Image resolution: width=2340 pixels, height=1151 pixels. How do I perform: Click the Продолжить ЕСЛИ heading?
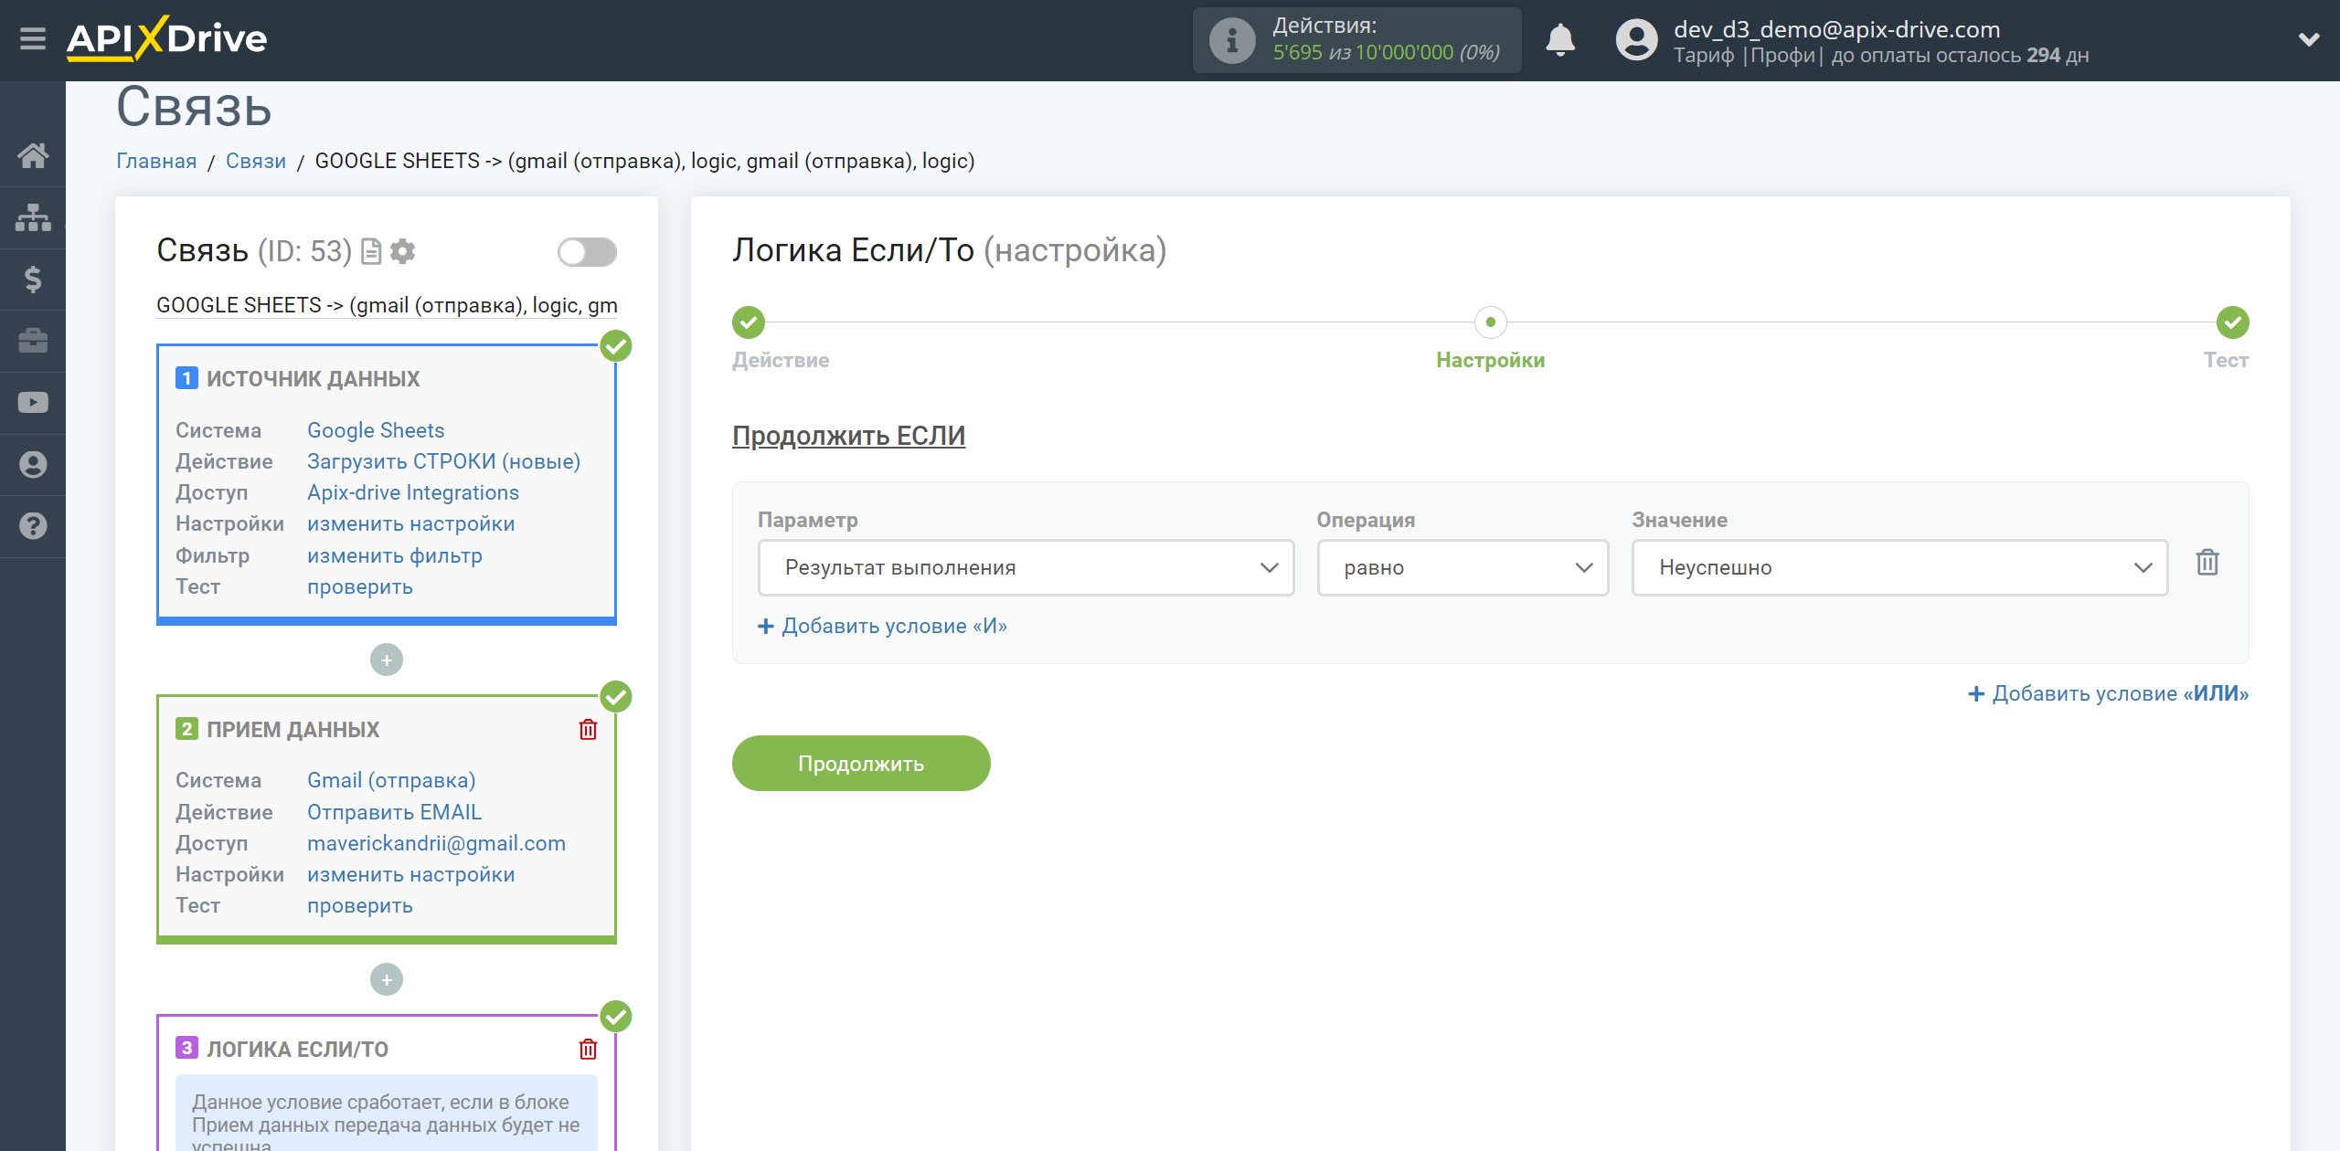[848, 436]
